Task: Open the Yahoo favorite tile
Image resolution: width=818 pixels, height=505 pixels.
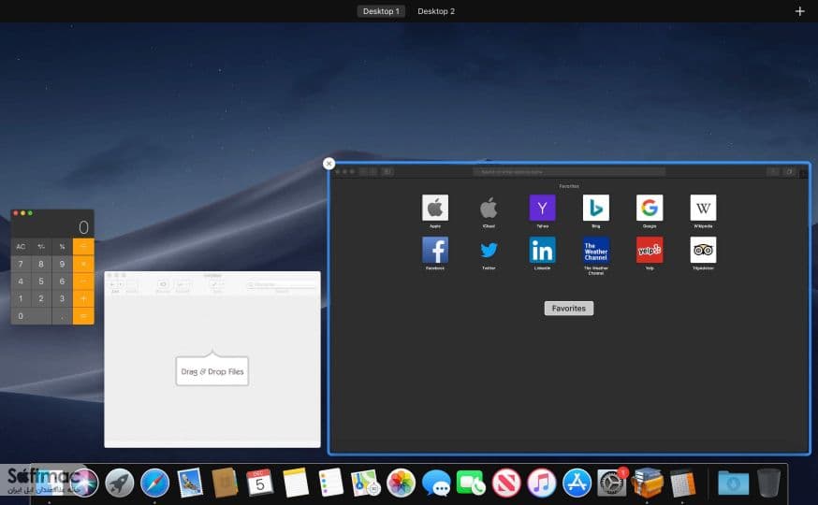Action: [542, 208]
